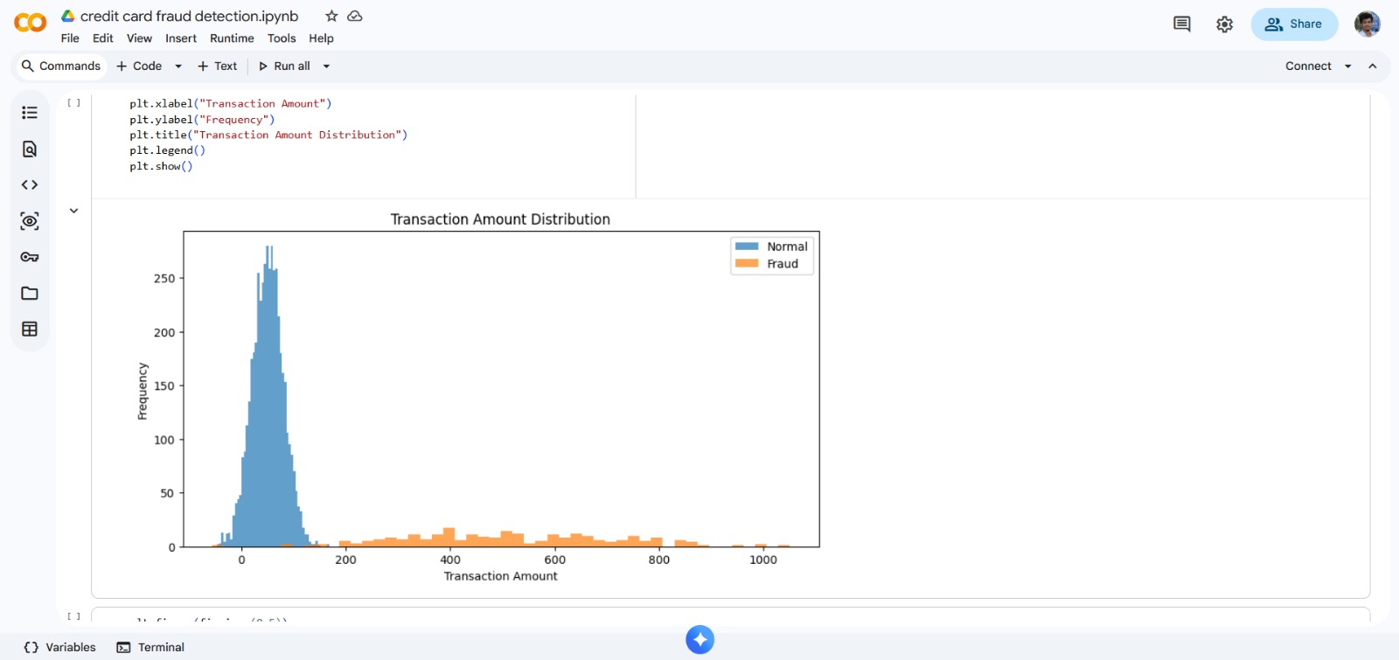
Task: Open the Tools menu
Action: click(x=282, y=38)
